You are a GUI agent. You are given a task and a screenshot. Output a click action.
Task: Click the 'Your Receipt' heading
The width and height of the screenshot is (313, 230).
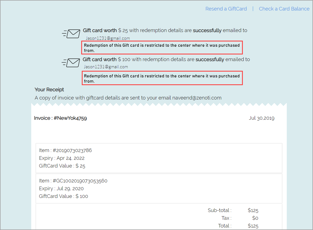[x=49, y=90]
